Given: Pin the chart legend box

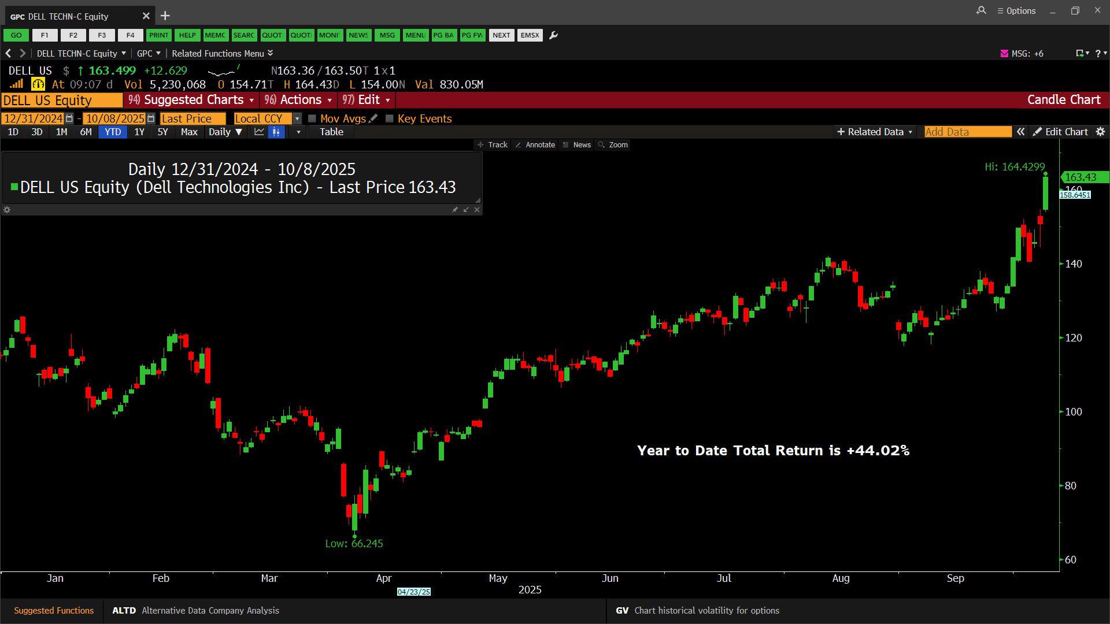Looking at the screenshot, I should pos(455,210).
